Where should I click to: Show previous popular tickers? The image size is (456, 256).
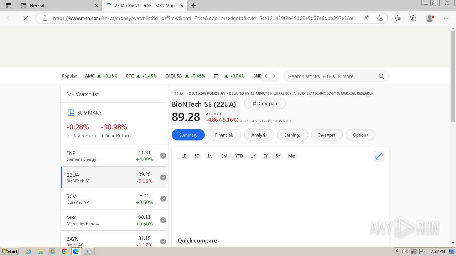[265, 76]
